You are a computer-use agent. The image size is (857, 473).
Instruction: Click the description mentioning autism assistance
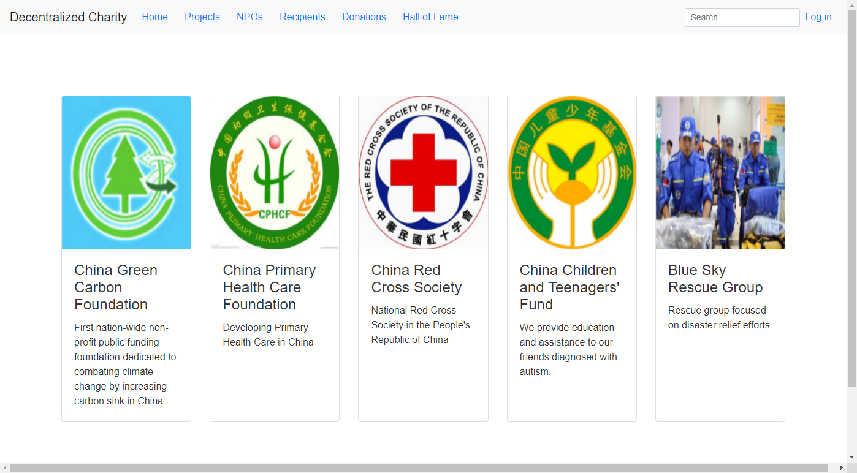point(568,349)
